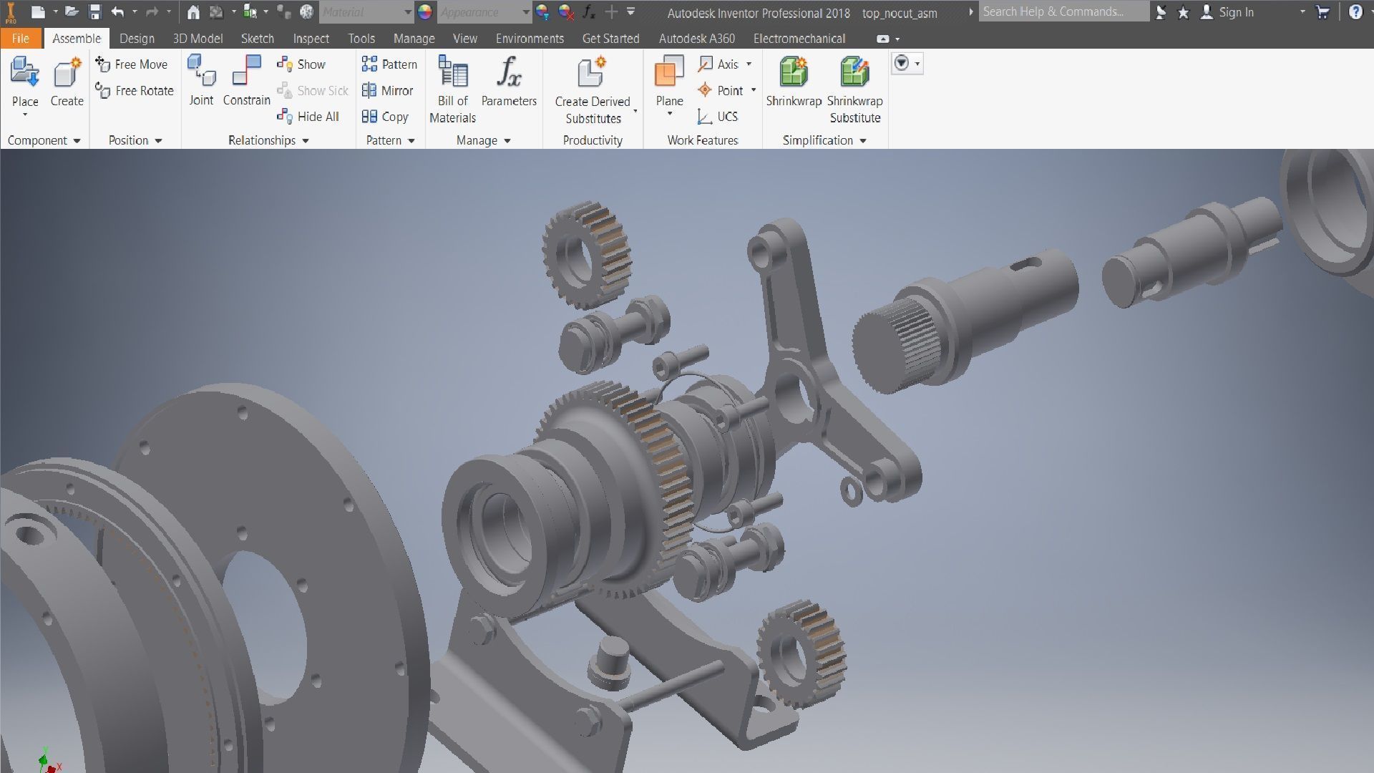Image resolution: width=1374 pixels, height=773 pixels.
Task: Create a new file from quick access toolbar
Action: tap(38, 12)
